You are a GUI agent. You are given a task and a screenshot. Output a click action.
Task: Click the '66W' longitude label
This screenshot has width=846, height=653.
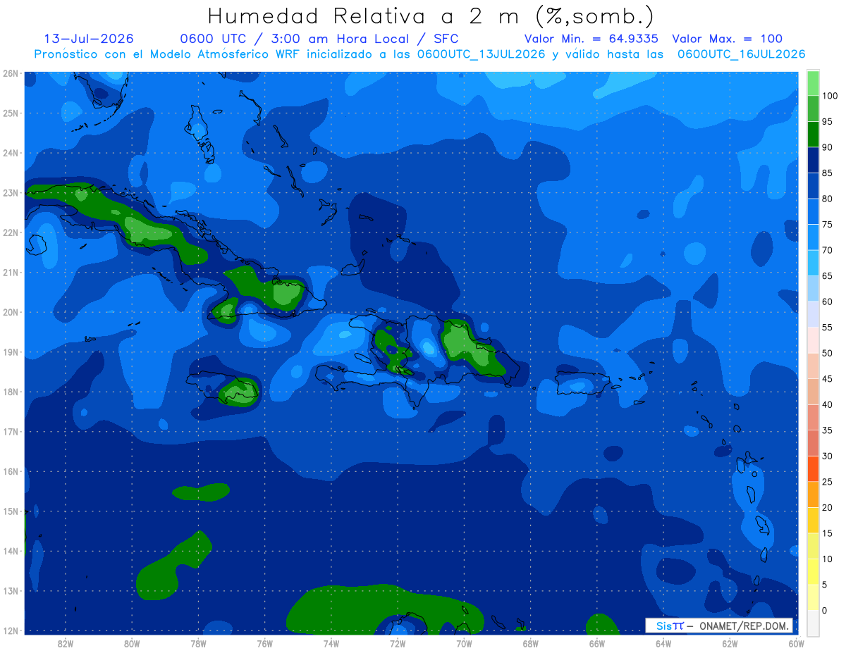(597, 643)
